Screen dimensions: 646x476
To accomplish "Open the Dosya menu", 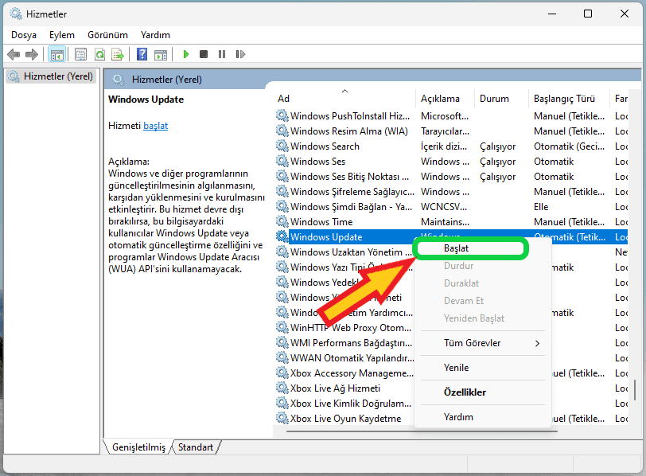I will (24, 35).
